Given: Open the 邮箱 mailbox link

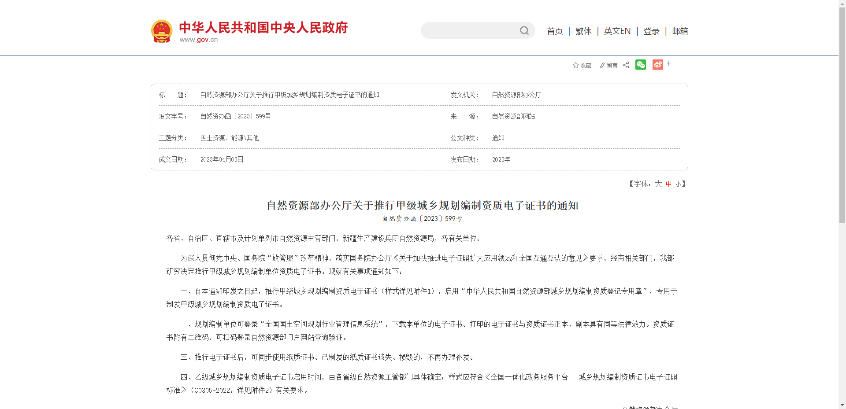Looking at the screenshot, I should [x=680, y=31].
